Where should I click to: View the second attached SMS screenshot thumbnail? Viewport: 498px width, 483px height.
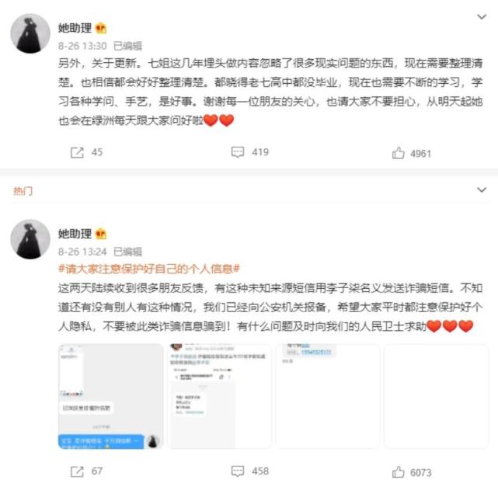(x=219, y=396)
